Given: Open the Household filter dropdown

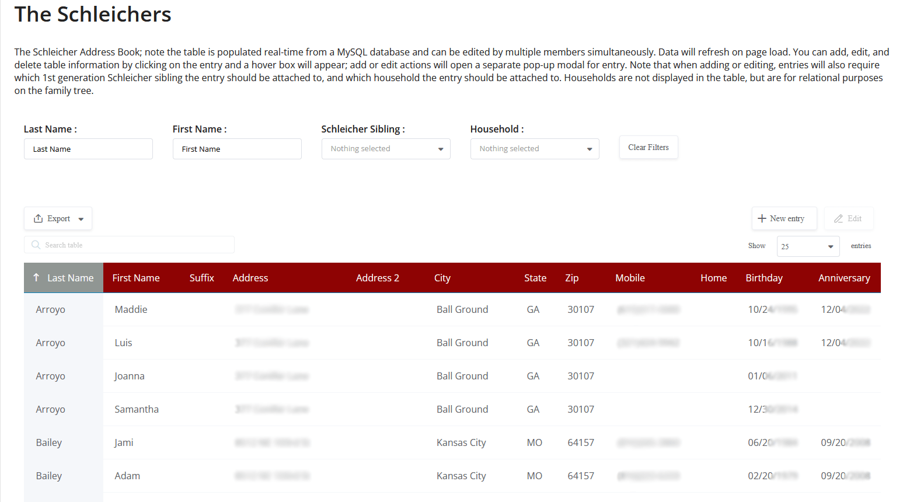Looking at the screenshot, I should 534,149.
